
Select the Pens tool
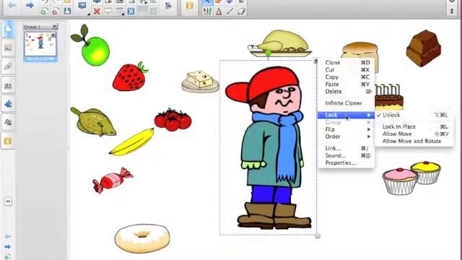207,12
